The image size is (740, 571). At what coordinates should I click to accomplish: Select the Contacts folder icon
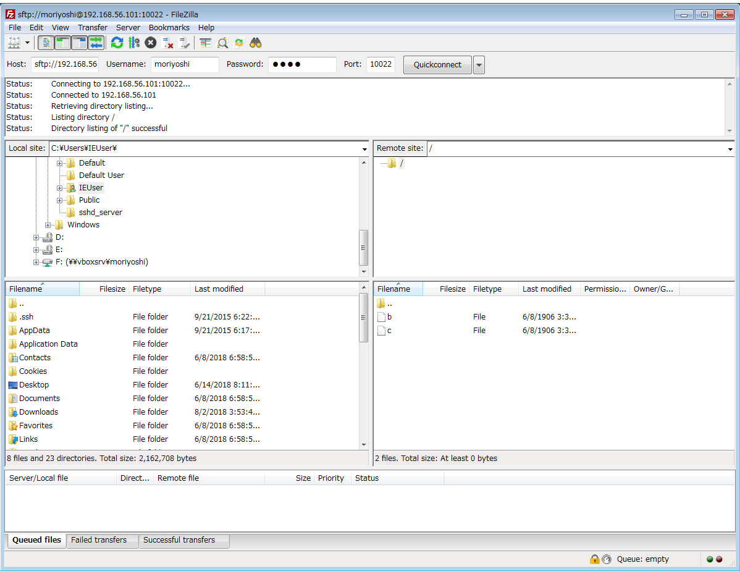(13, 358)
